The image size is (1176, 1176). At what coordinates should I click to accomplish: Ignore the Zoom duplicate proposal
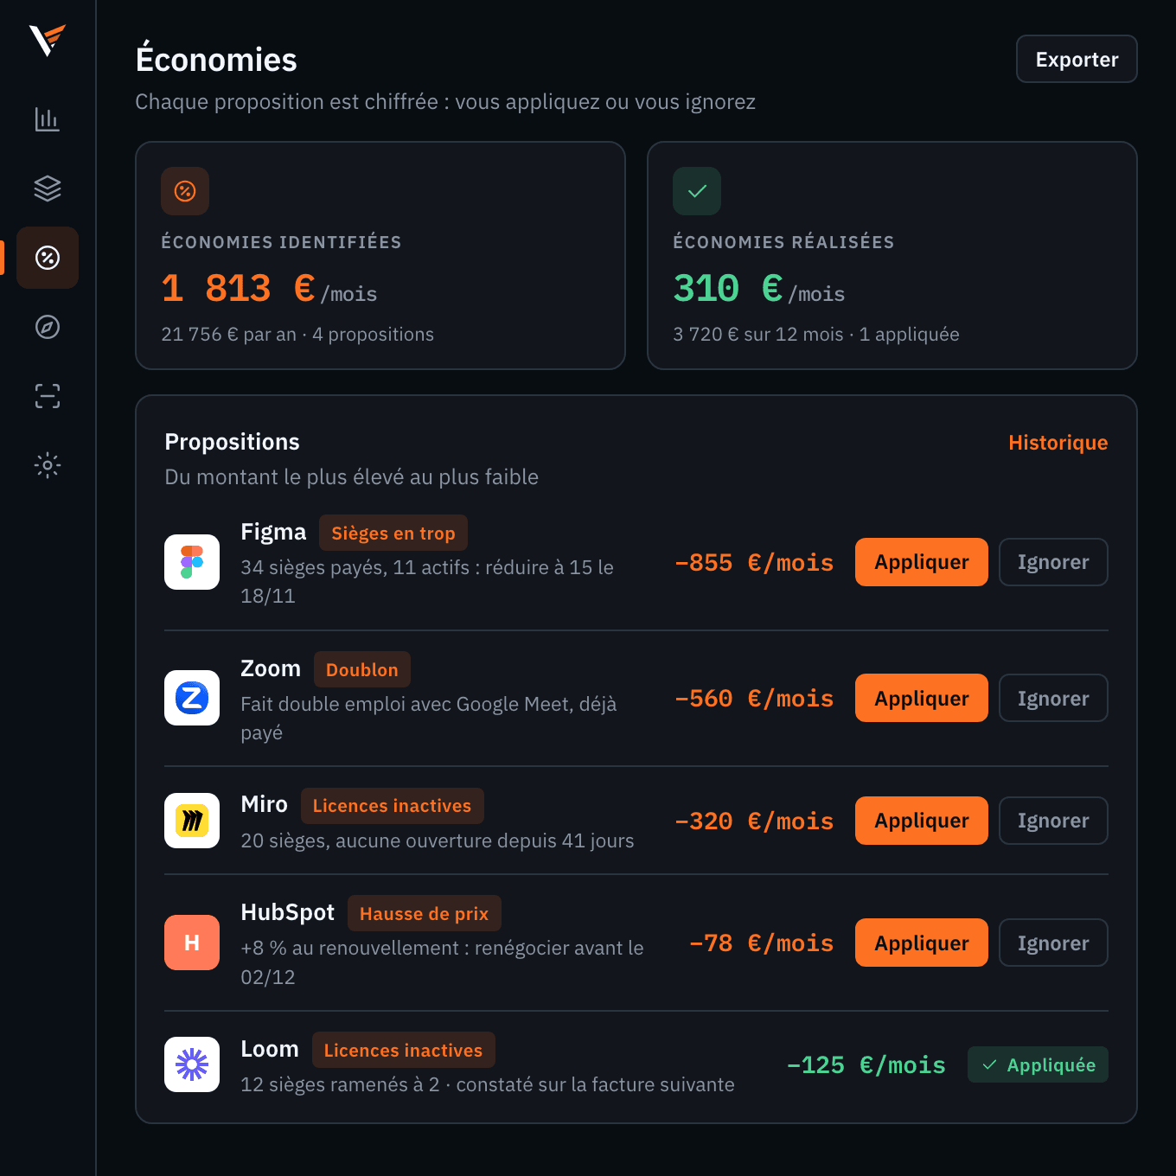pos(1053,698)
